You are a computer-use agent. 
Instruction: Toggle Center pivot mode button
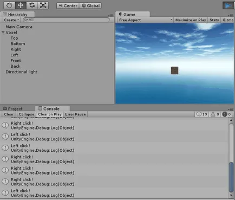(x=68, y=6)
